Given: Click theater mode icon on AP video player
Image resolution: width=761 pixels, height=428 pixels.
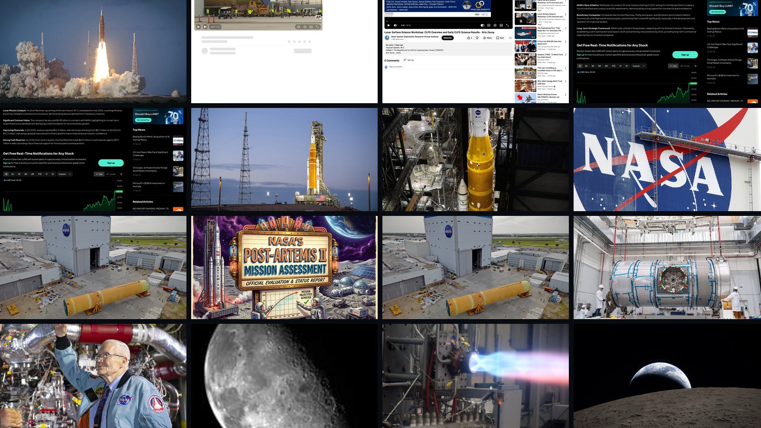Looking at the screenshot, I should point(311,27).
